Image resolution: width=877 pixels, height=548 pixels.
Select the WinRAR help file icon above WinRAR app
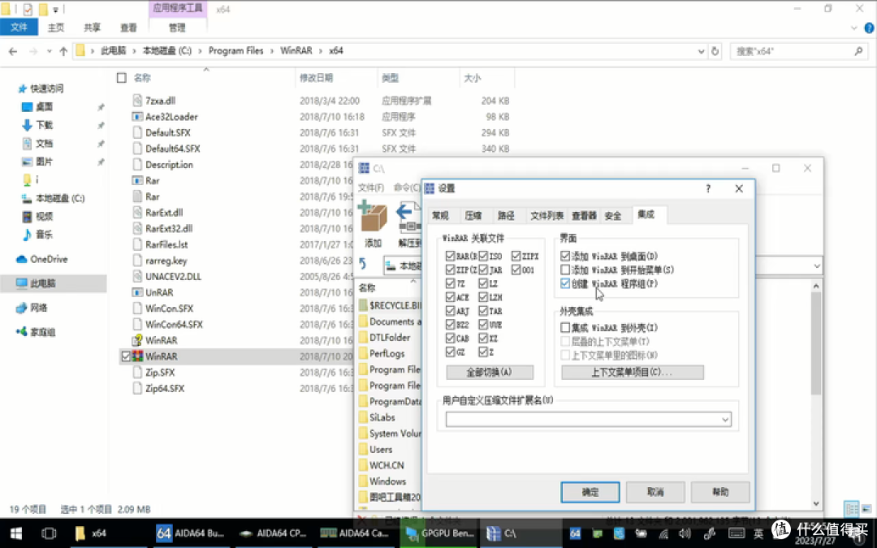137,340
